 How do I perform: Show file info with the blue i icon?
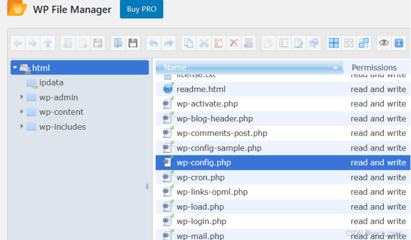coord(399,43)
